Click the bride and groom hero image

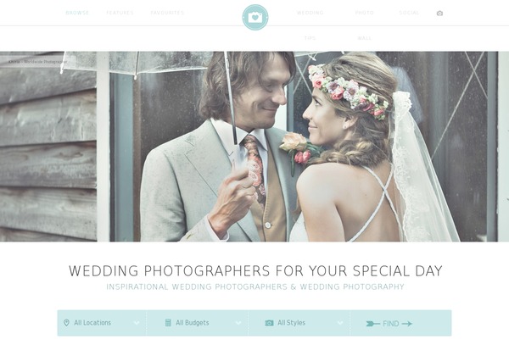pyautogui.click(x=255, y=147)
